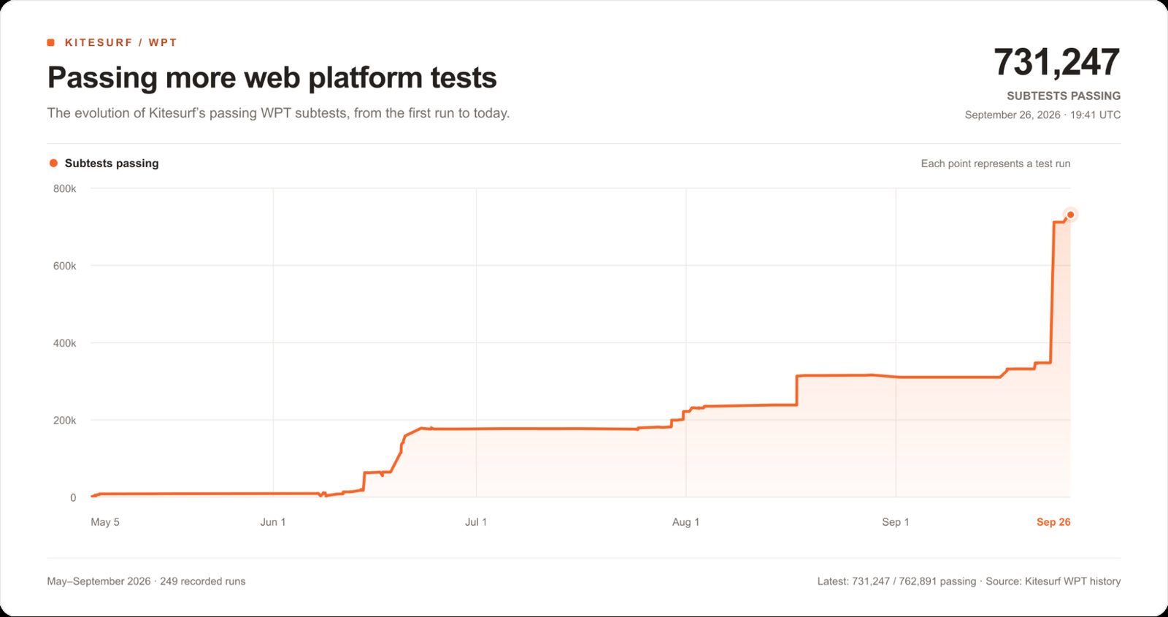
Task: Click the 0 y-axis label
Action: 73,498
